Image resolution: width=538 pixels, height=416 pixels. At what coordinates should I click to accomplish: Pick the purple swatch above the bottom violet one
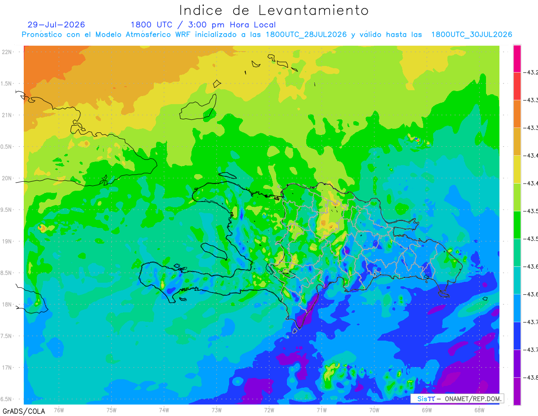pyautogui.click(x=517, y=363)
